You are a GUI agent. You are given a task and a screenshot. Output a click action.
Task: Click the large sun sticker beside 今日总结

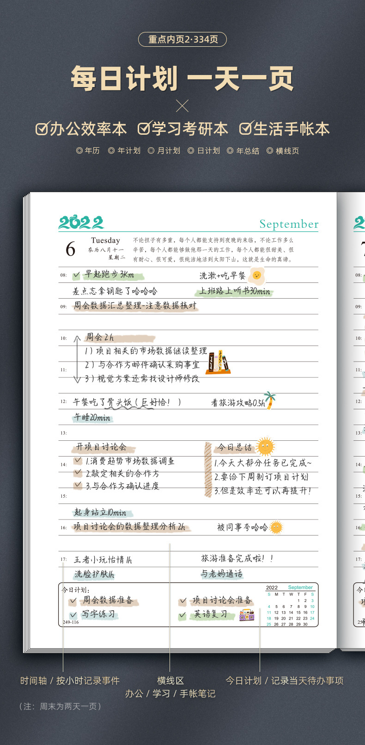coord(265,447)
